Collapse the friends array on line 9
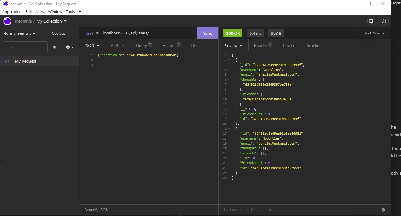 [229, 94]
